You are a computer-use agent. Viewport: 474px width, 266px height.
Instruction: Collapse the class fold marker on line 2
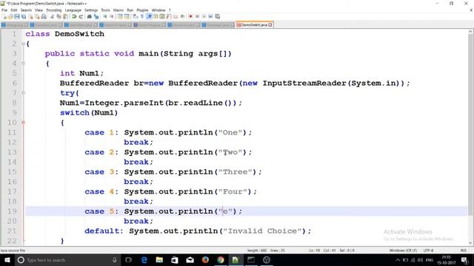click(23, 44)
